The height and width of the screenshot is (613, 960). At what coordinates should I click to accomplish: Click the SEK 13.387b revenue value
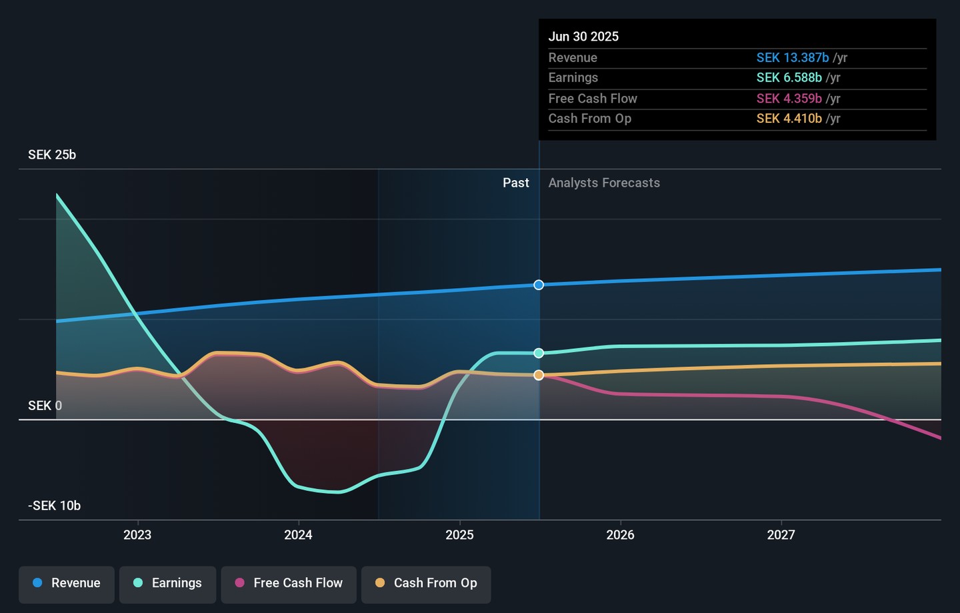792,58
